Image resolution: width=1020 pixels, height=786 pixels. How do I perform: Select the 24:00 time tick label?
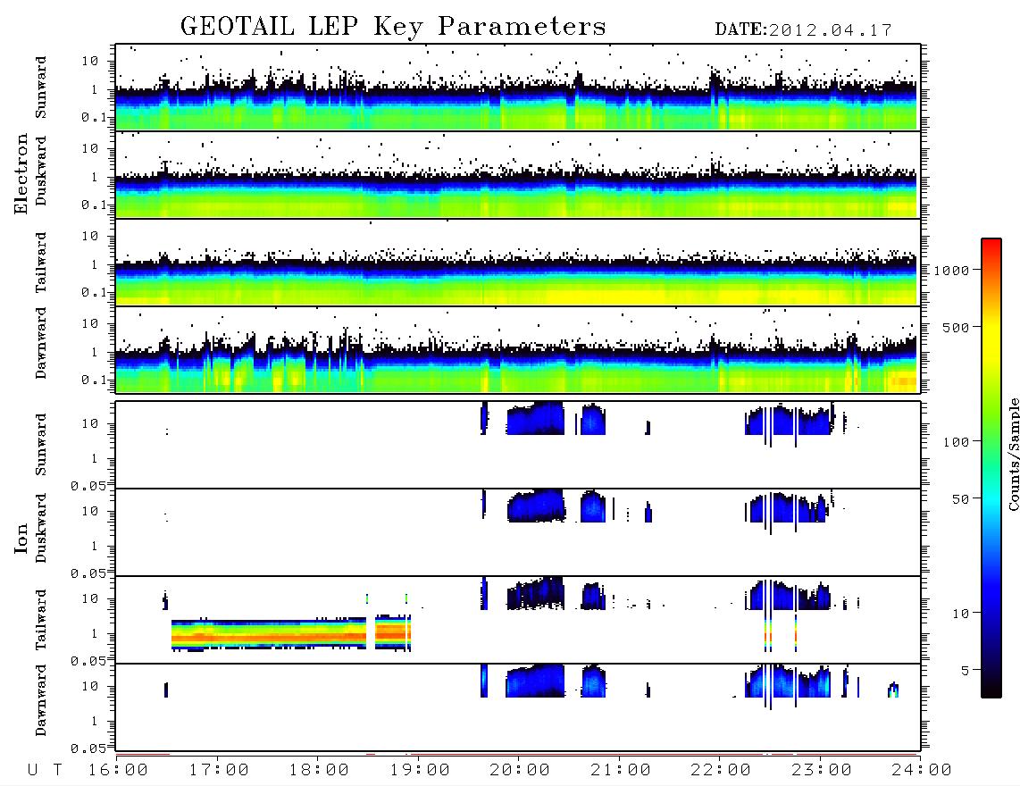coord(921,770)
